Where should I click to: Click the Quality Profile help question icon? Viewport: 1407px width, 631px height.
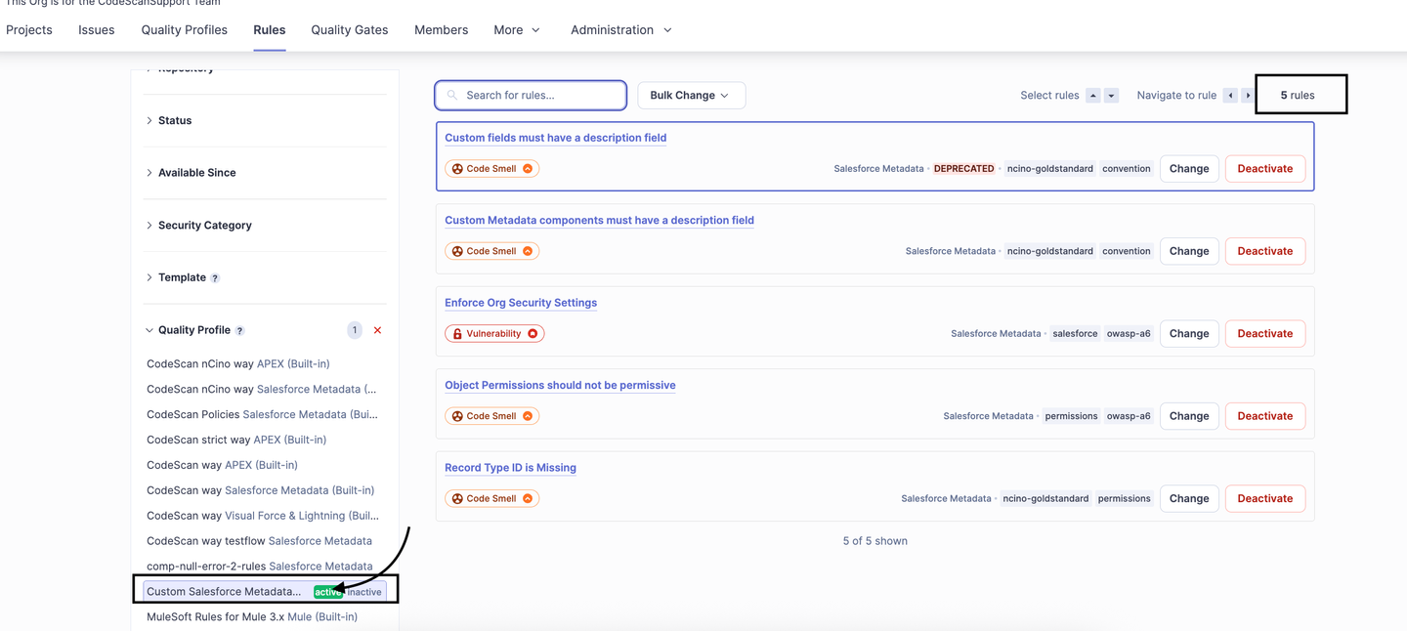tap(240, 331)
